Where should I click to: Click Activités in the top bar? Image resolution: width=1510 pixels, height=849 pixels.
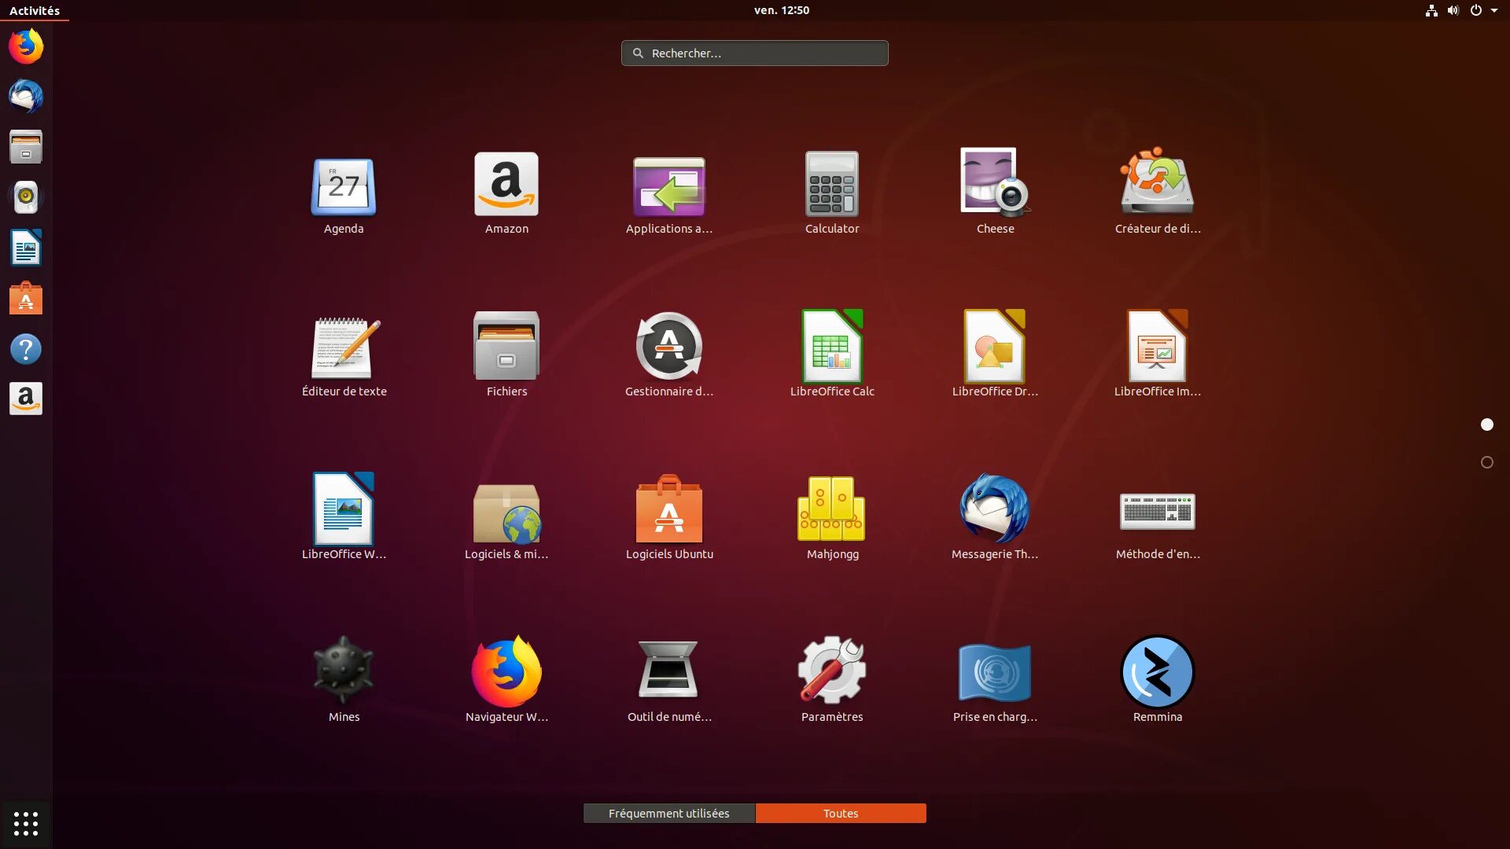click(x=35, y=10)
